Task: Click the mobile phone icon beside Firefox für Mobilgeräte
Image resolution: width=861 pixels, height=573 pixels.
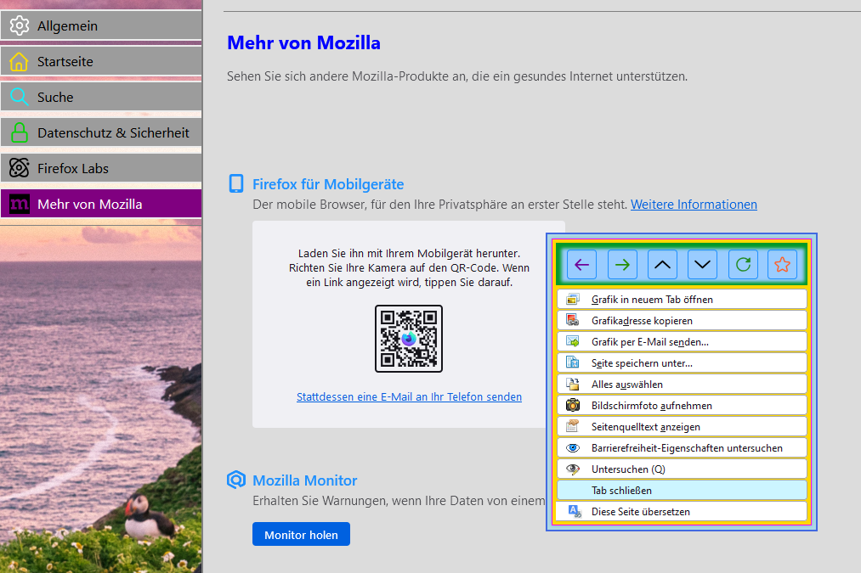Action: tap(236, 183)
